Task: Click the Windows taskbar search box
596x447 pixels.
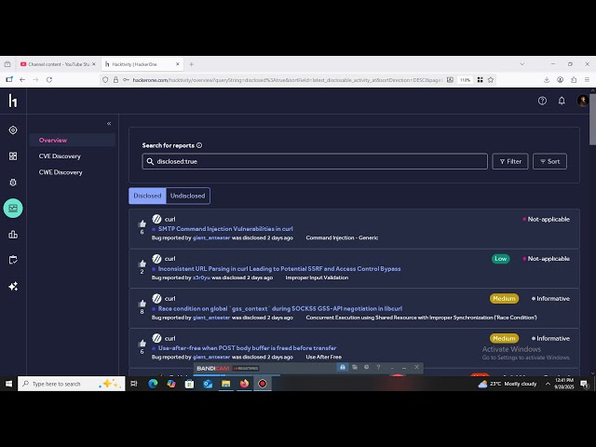Action: (x=72, y=384)
